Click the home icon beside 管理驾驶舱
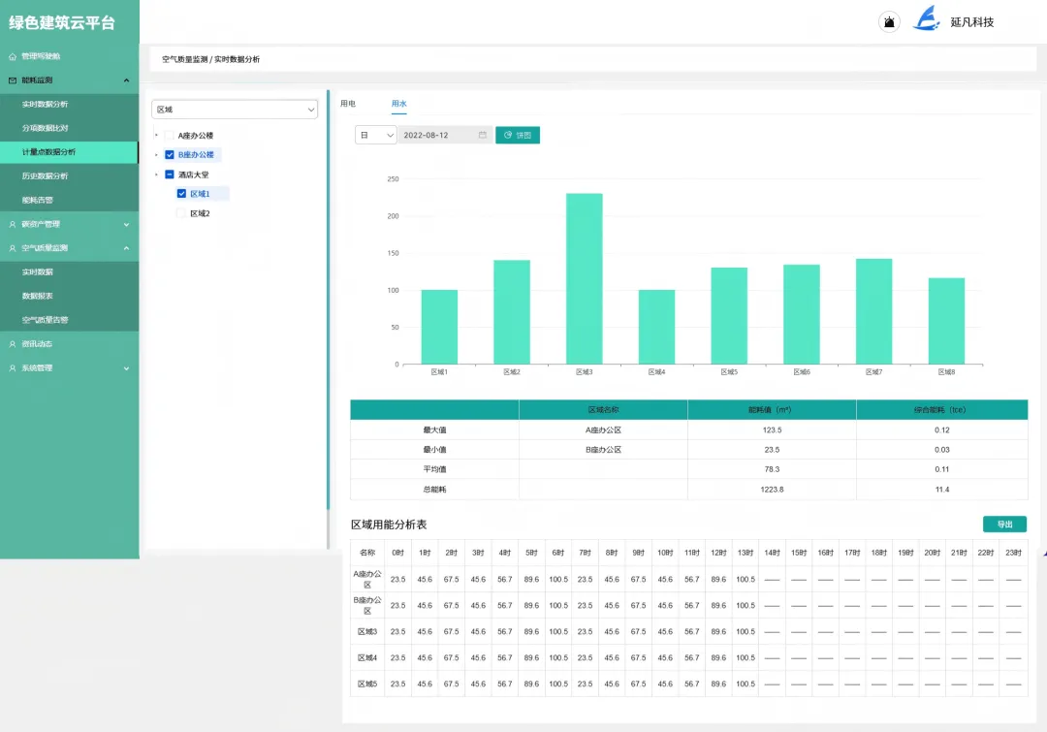The width and height of the screenshot is (1047, 732). coord(12,57)
